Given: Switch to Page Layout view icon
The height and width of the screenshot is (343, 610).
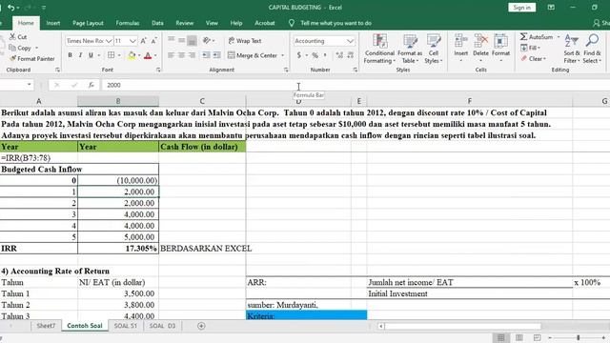Looking at the screenshot, I should pos(518,337).
